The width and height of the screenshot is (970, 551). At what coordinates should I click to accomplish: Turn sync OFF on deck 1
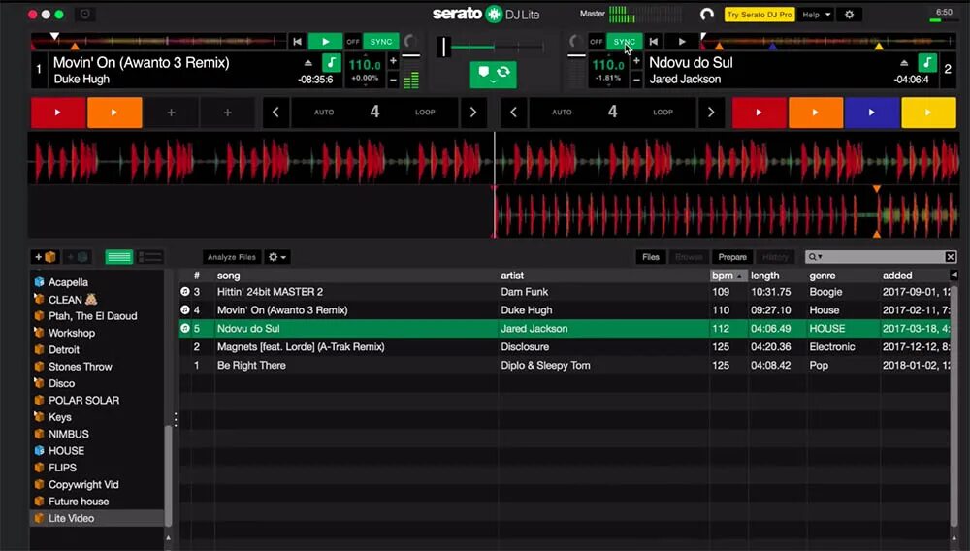(x=353, y=42)
